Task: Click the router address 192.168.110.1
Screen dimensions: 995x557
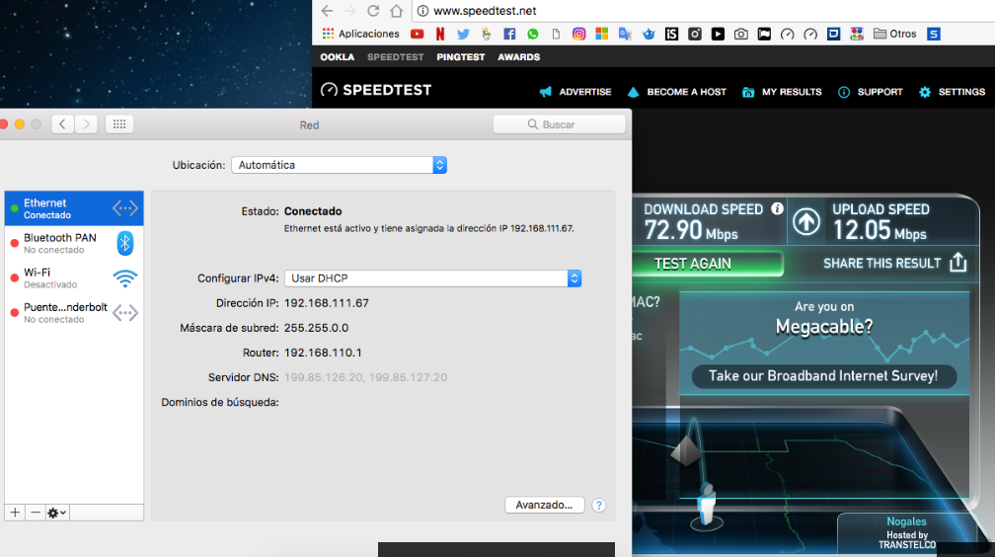Action: pos(323,353)
